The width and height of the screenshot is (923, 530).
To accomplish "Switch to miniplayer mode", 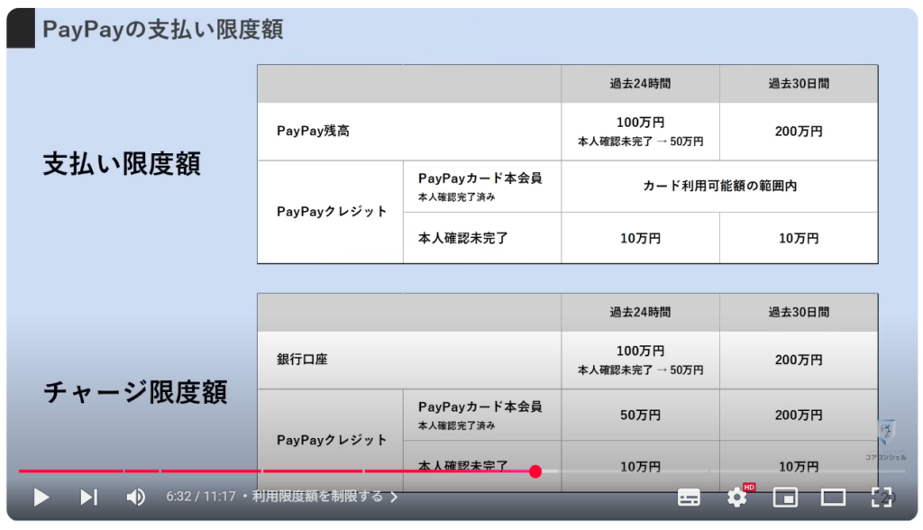I will tap(785, 498).
